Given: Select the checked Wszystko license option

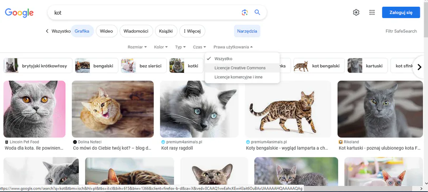Looking at the screenshot, I should coord(223,58).
